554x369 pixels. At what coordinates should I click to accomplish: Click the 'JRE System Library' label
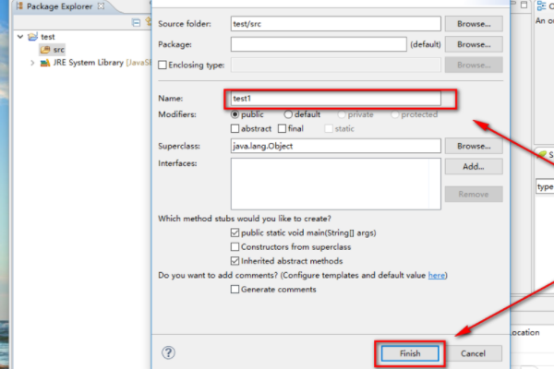(89, 63)
